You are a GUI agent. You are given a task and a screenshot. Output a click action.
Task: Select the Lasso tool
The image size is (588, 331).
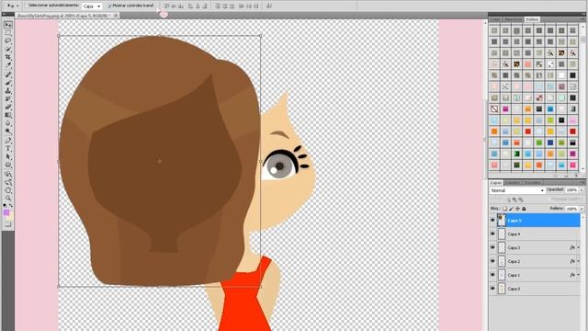tap(8, 40)
